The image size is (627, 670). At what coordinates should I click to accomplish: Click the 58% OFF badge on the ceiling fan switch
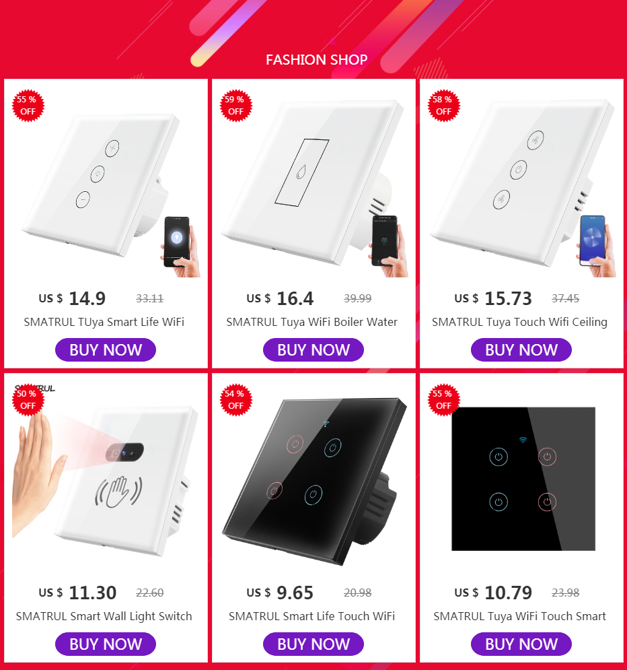[443, 106]
